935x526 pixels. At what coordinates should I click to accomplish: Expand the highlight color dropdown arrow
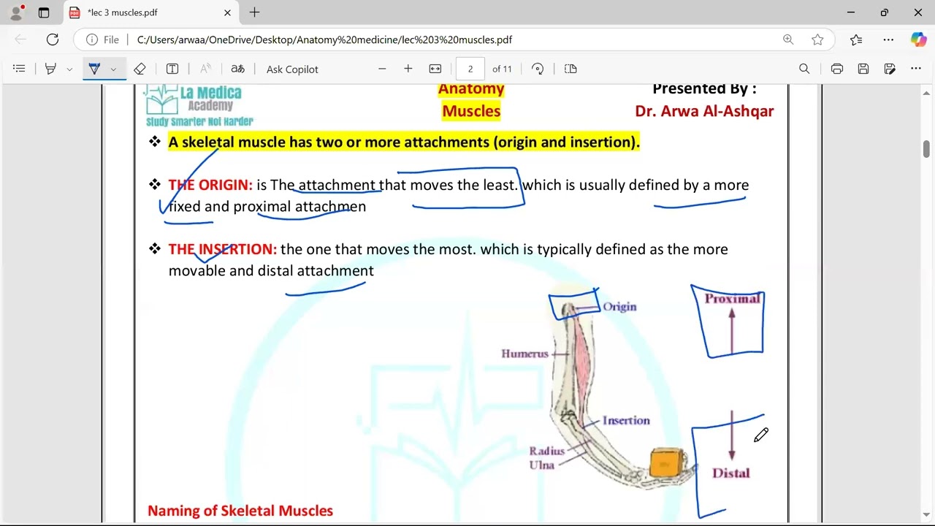pos(69,69)
